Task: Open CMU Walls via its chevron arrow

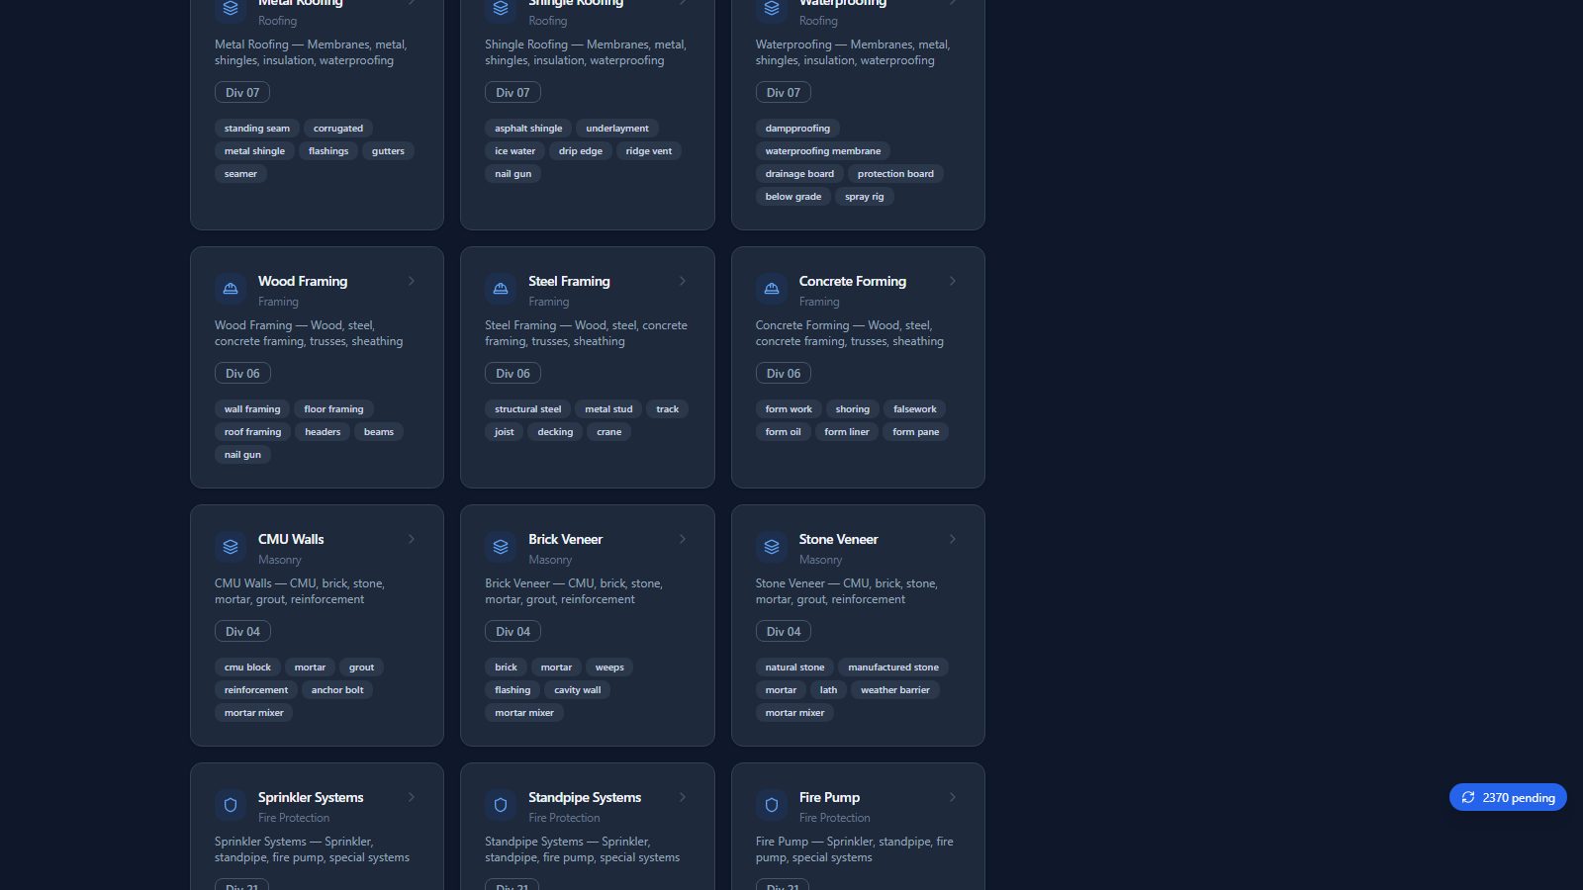Action: coord(412,539)
